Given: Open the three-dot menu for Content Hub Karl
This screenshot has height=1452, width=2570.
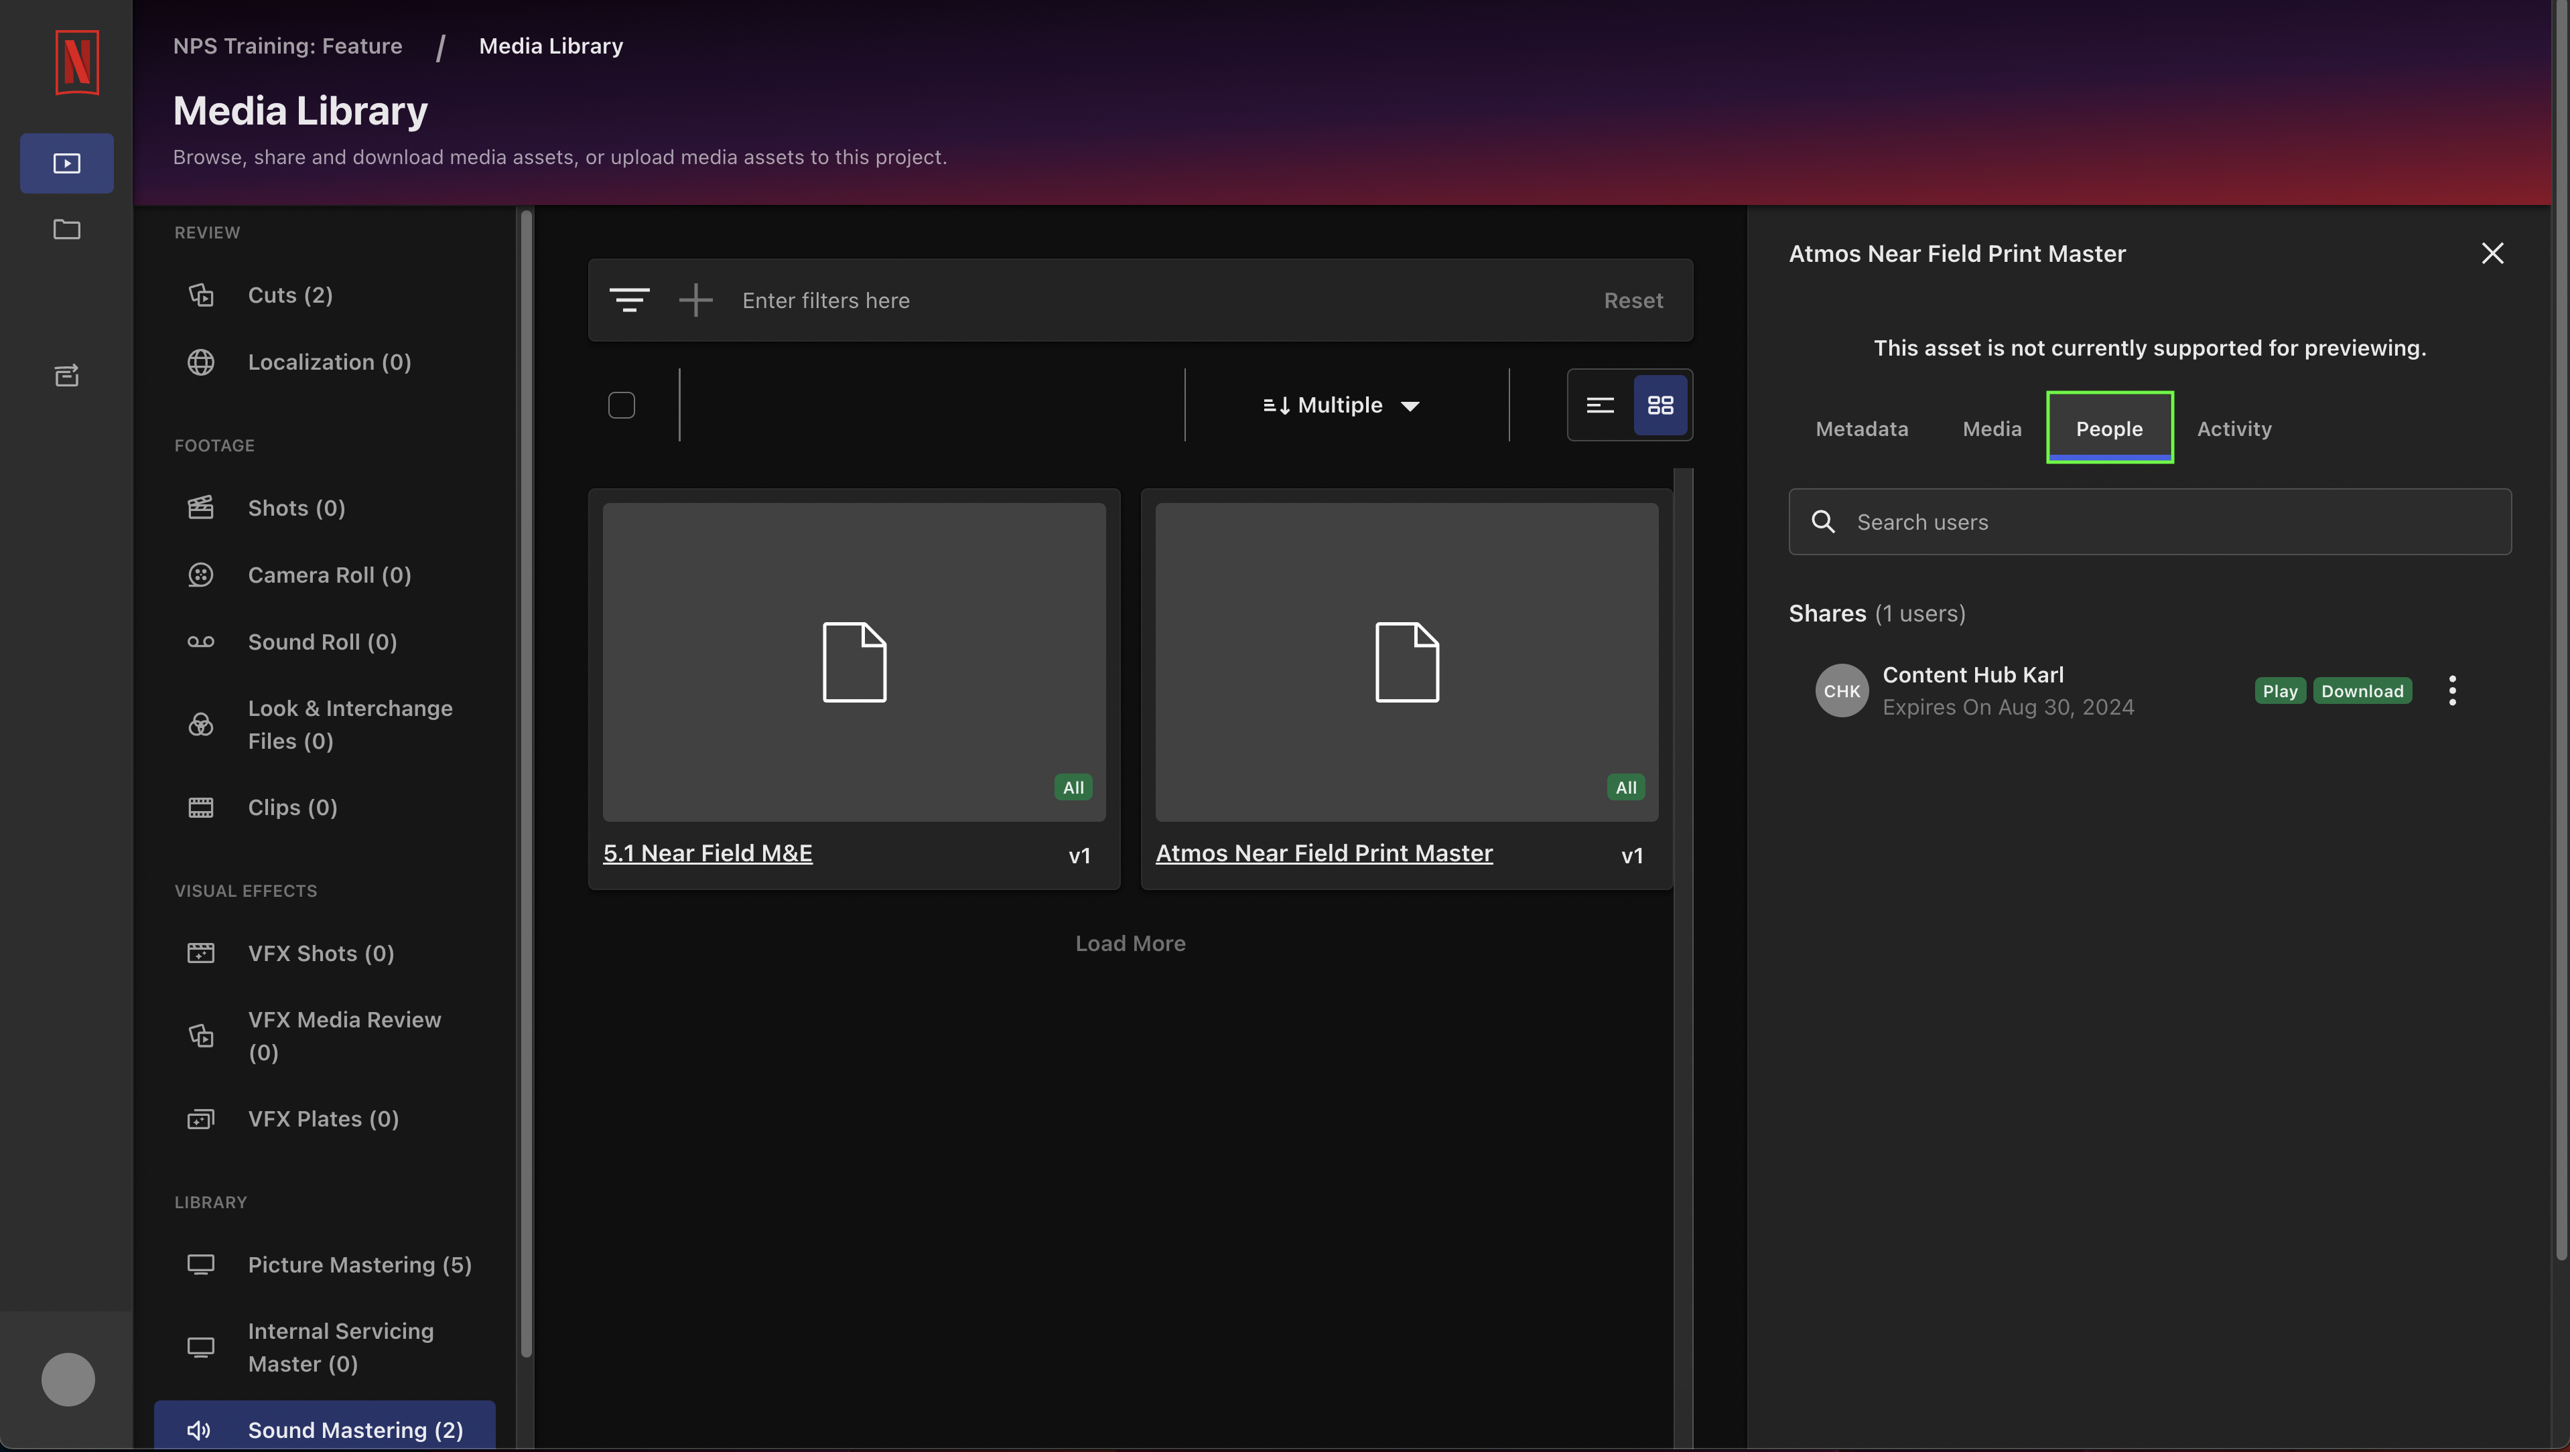Looking at the screenshot, I should tap(2452, 690).
